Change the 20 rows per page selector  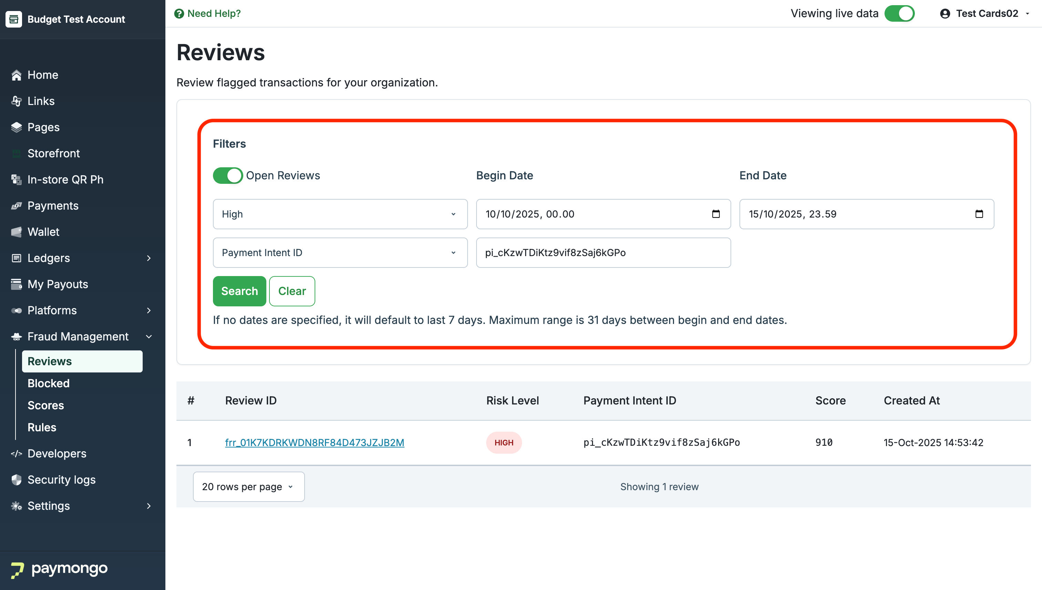pyautogui.click(x=248, y=487)
